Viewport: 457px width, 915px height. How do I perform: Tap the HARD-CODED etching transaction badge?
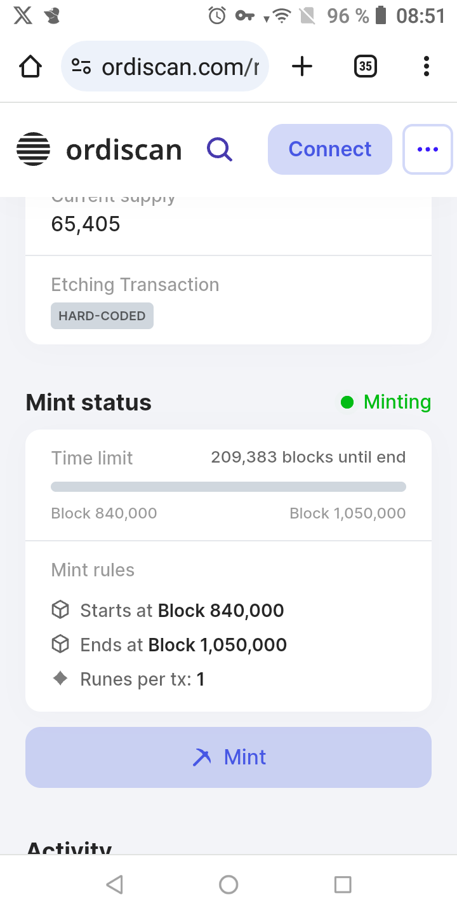102,316
